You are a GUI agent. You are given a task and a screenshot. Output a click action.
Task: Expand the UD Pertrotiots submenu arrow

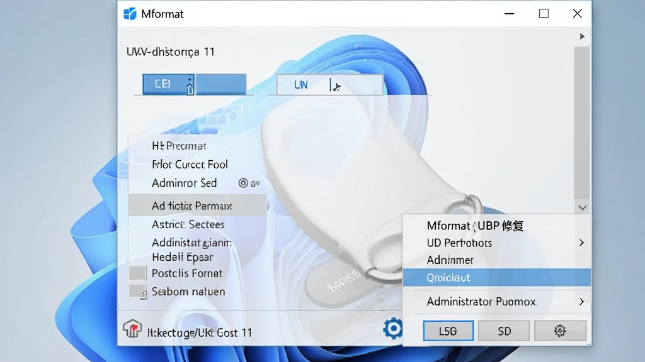(581, 243)
